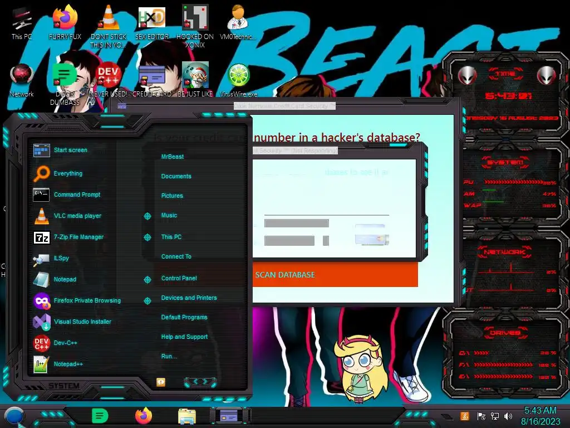570x428 pixels.
Task: Click the Java tray icon
Action: click(464, 416)
